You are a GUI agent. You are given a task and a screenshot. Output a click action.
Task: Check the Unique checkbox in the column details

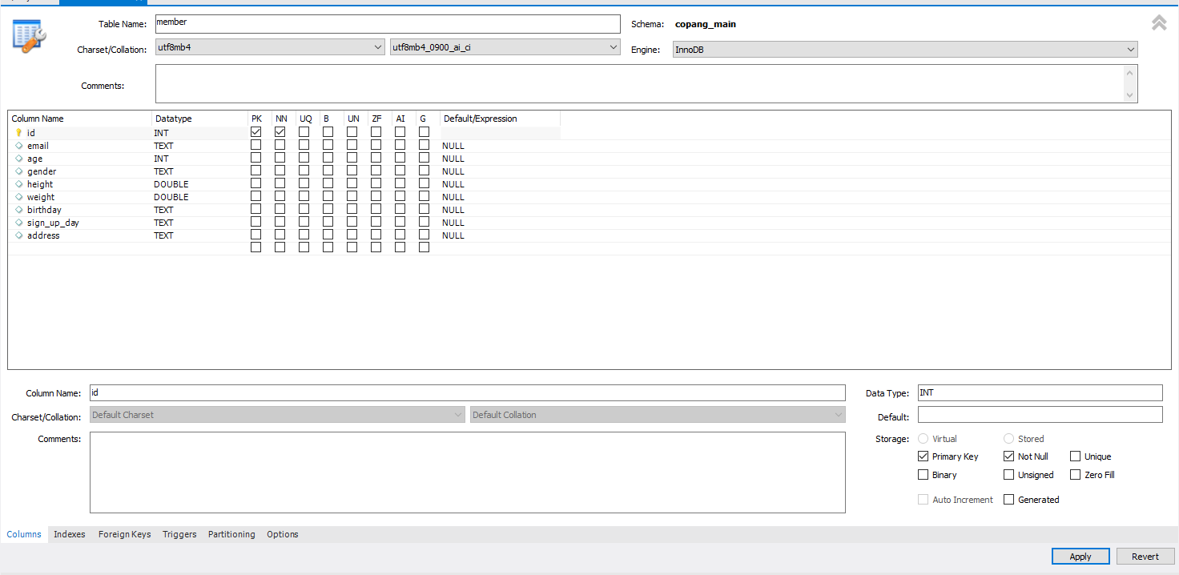(x=1075, y=456)
